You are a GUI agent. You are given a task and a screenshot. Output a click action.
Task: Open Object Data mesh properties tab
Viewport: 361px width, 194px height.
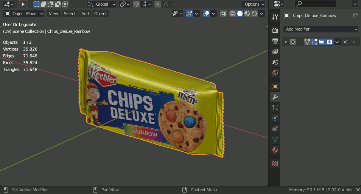pos(275,139)
